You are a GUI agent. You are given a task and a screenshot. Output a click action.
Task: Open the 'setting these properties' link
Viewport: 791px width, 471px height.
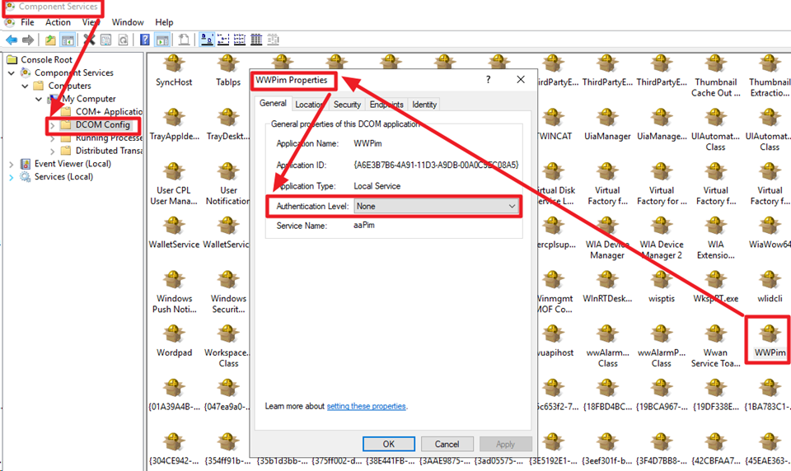(366, 407)
